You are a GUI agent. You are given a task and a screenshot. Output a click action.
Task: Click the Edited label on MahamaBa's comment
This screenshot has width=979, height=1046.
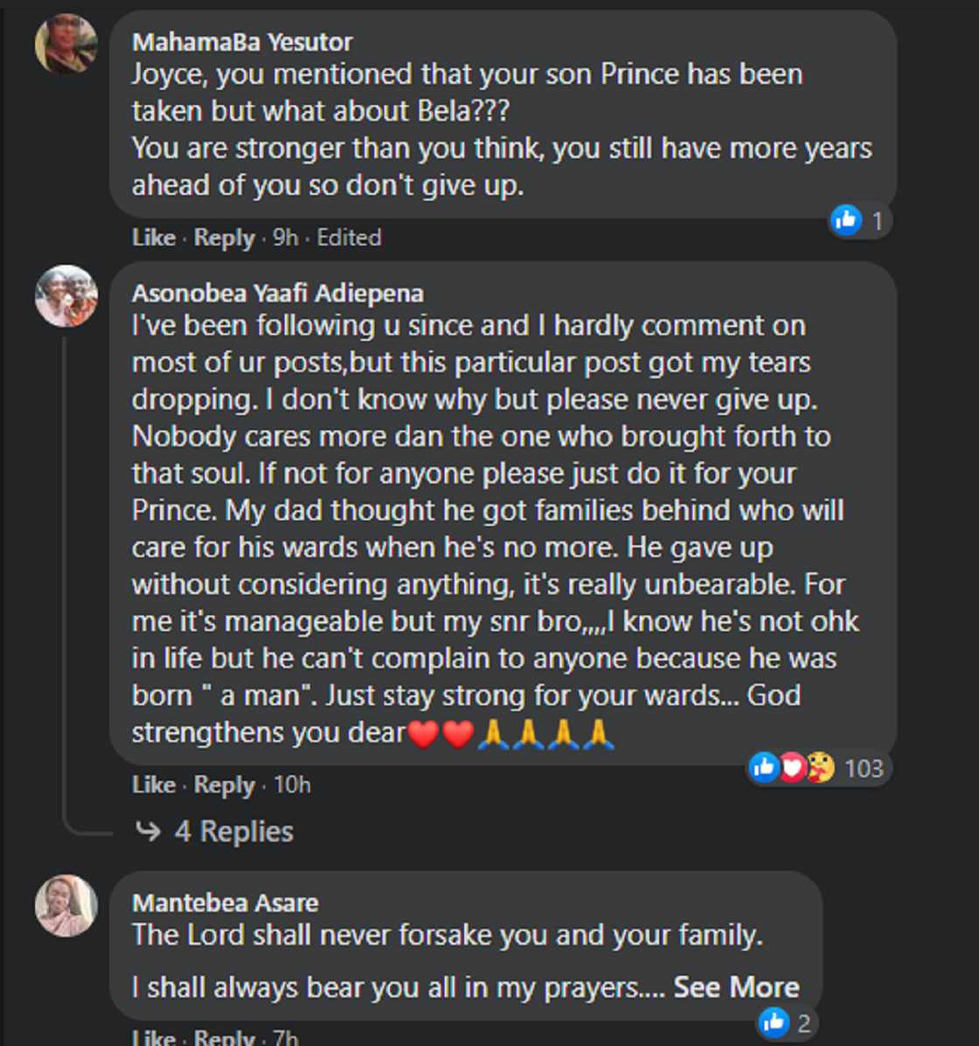tap(351, 237)
